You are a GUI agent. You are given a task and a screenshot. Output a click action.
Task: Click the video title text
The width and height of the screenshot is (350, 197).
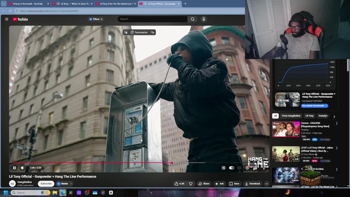pyautogui.click(x=52, y=176)
